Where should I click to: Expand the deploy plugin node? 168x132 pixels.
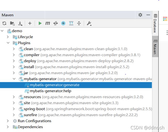14,61
